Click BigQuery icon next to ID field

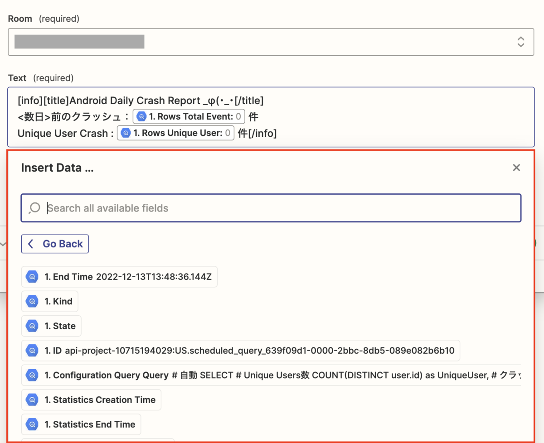(32, 351)
